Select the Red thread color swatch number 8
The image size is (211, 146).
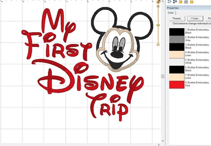(x=177, y=85)
